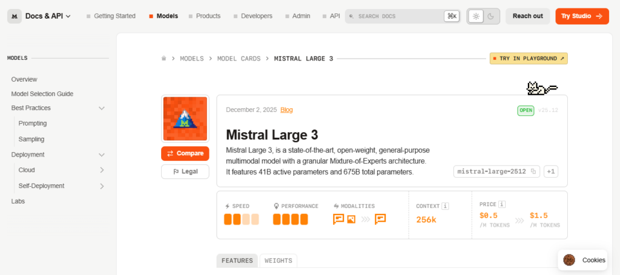
Task: Click the home breadcrumb icon
Action: (x=163, y=59)
